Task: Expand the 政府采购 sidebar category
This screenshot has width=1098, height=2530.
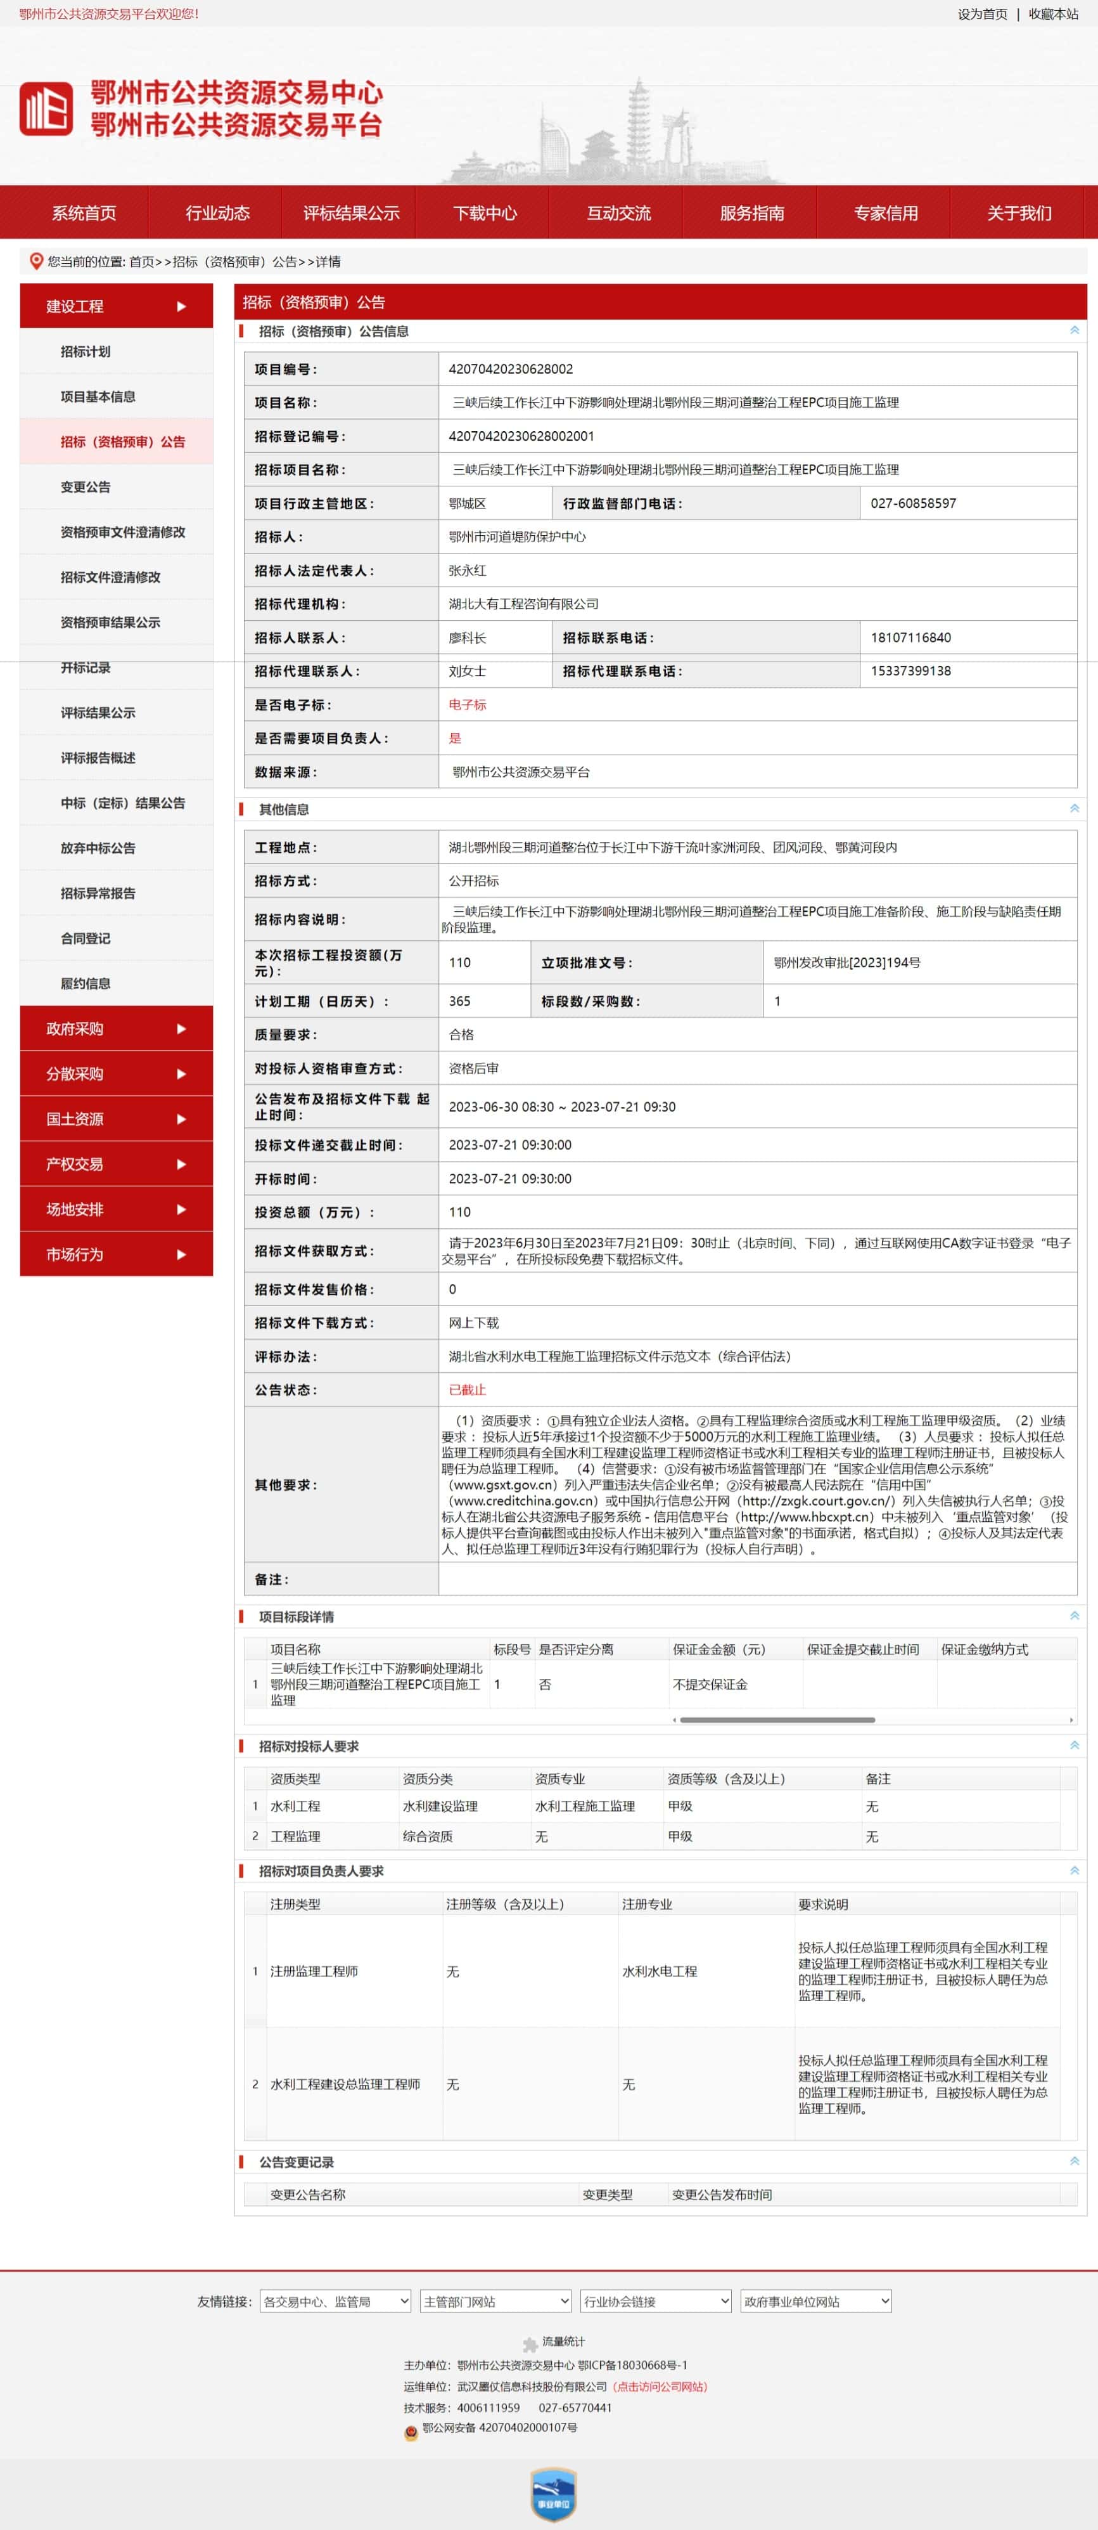Action: coord(116,1028)
